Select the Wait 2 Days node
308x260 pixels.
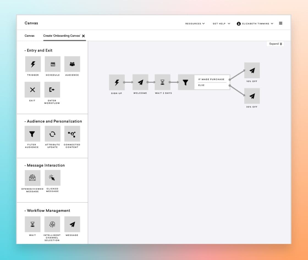pyautogui.click(x=163, y=82)
